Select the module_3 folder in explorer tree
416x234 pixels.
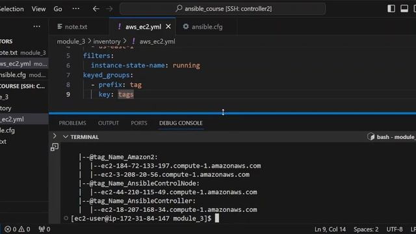[x=24, y=97]
